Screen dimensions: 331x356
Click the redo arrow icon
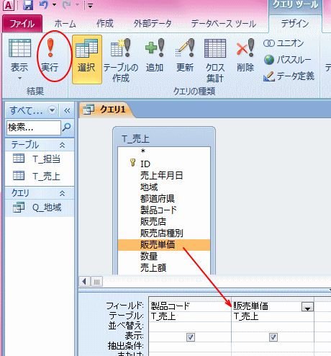[x=66, y=5]
